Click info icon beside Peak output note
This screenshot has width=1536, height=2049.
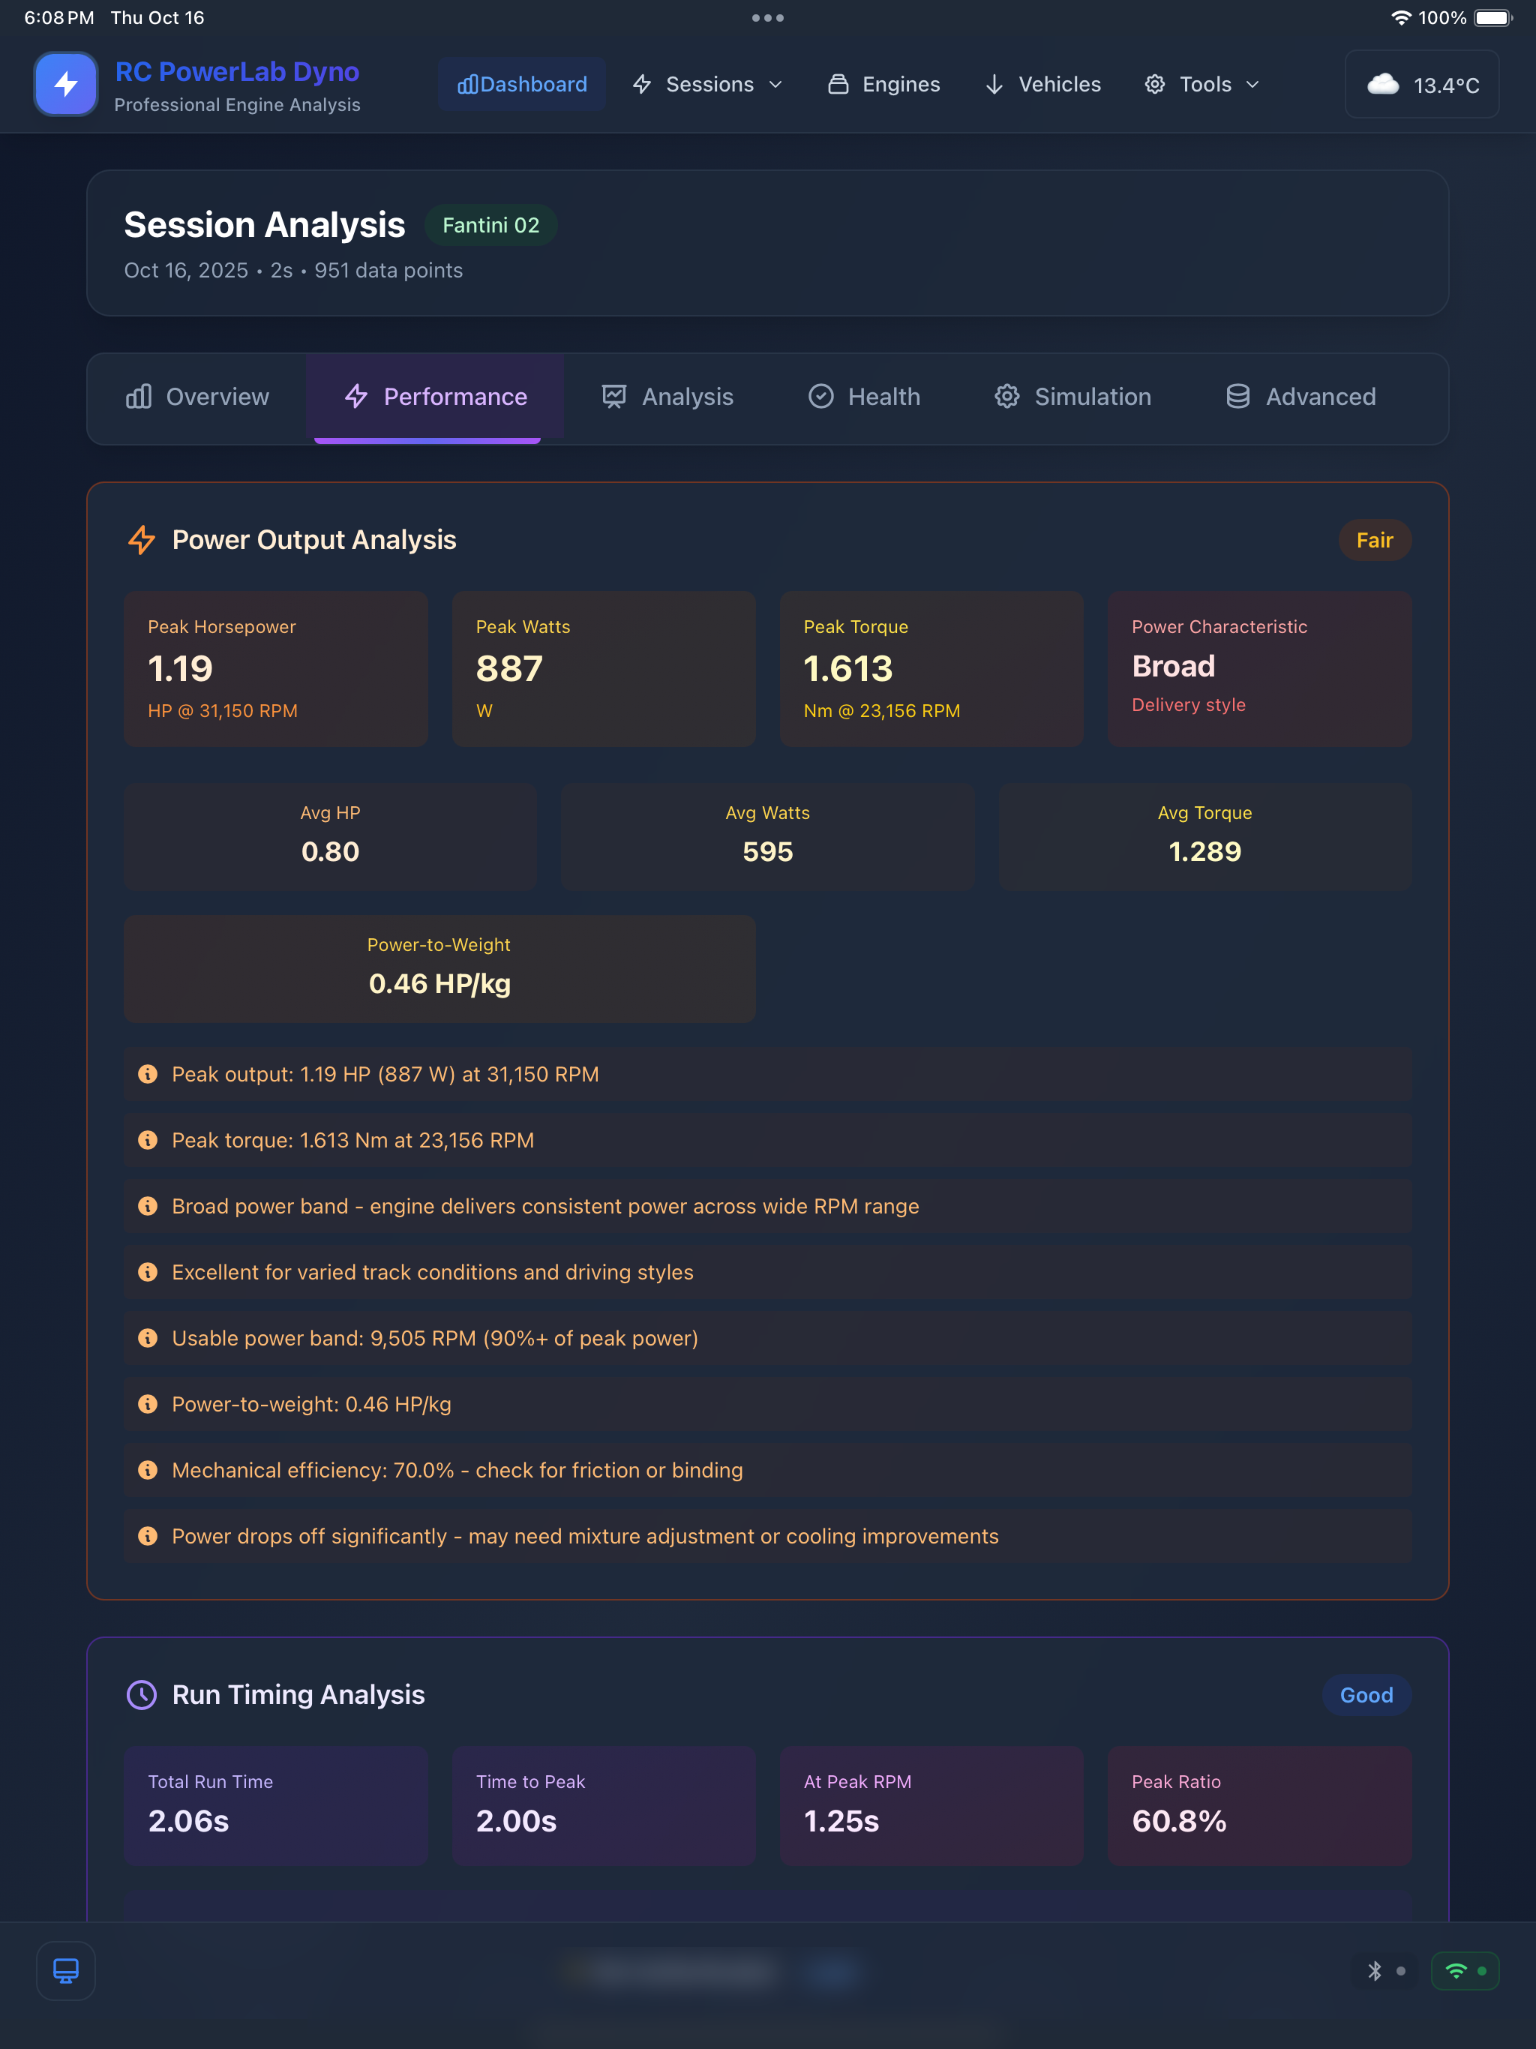click(x=147, y=1075)
